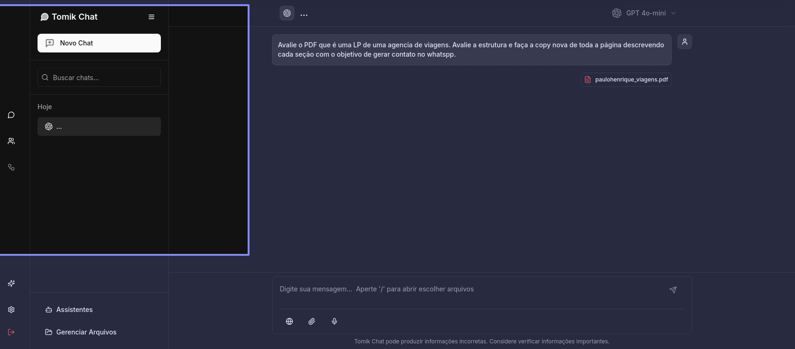Click the sparkles icon in left rail

click(x=11, y=283)
